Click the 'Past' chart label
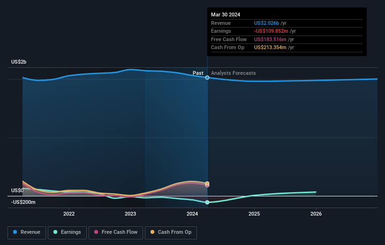Image resolution: width=385 pixels, height=245 pixels. pyautogui.click(x=198, y=73)
